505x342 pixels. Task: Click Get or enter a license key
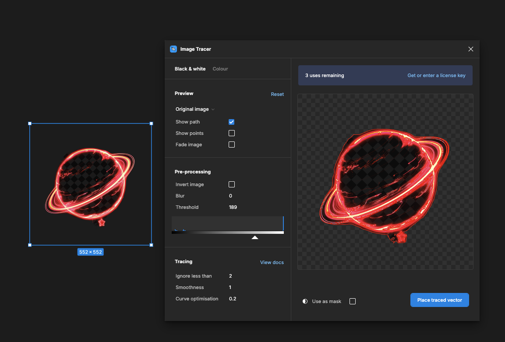(436, 75)
